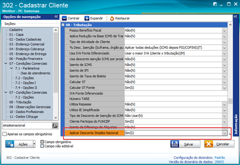
Task: Select Cadastro in sections tree
Action: click(x=16, y=30)
